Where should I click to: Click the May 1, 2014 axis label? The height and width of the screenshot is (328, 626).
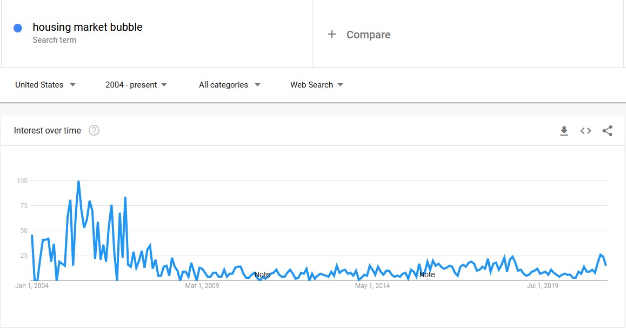click(372, 286)
